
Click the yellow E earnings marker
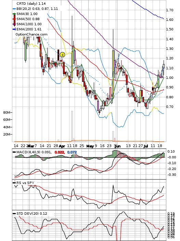[62, 55]
